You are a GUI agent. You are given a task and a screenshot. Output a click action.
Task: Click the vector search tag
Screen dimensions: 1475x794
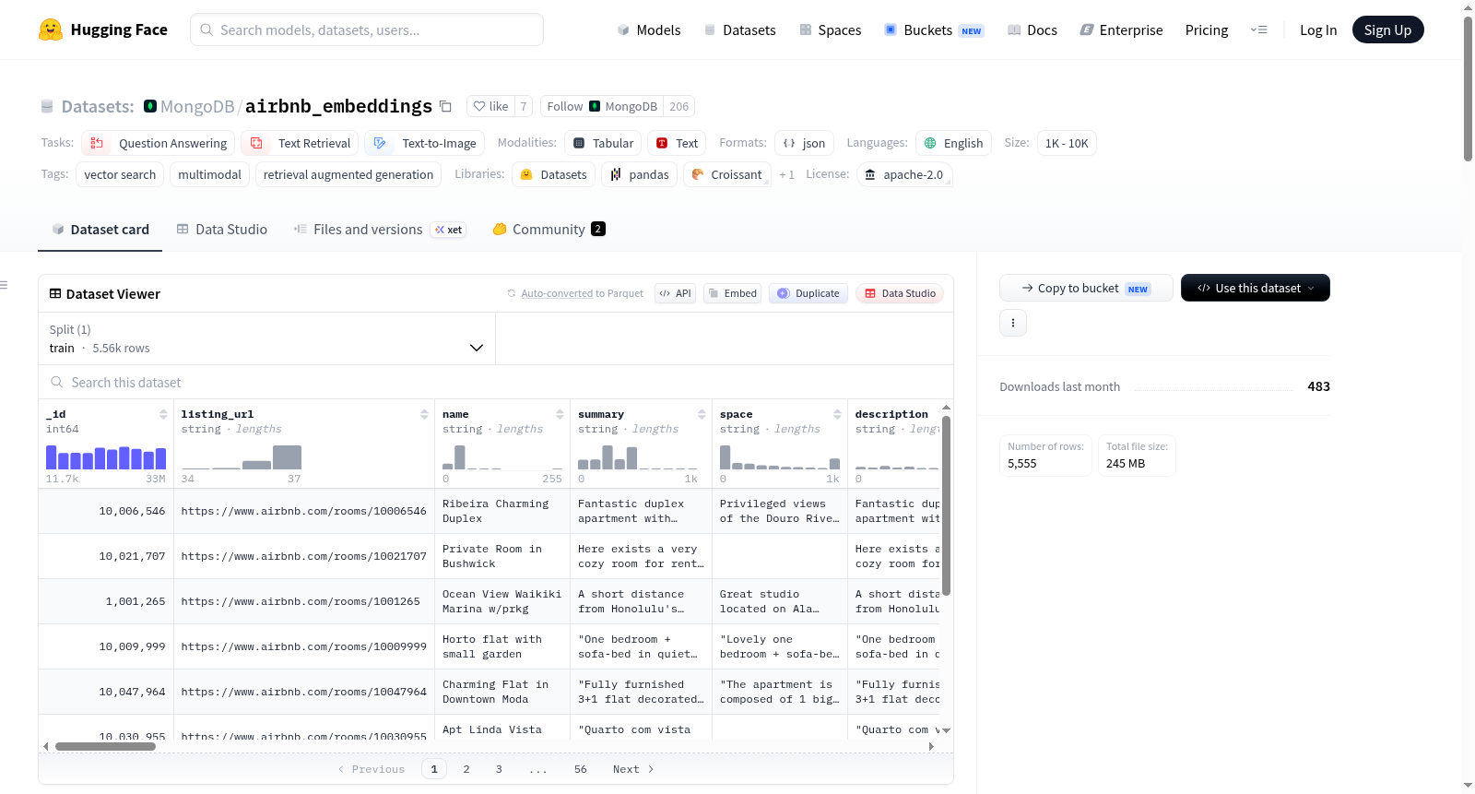pos(120,174)
